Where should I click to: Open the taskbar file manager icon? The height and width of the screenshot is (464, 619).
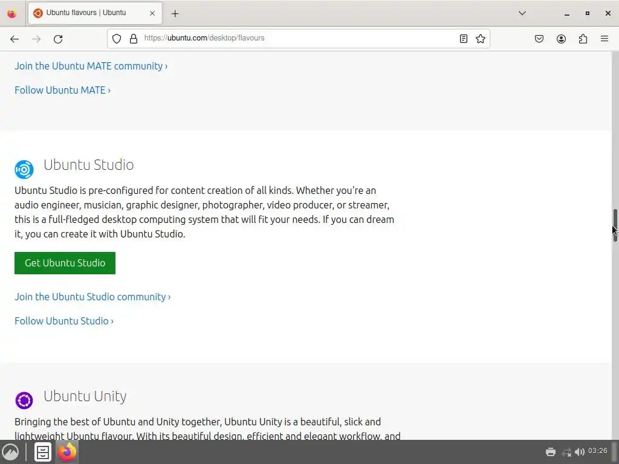(43, 452)
